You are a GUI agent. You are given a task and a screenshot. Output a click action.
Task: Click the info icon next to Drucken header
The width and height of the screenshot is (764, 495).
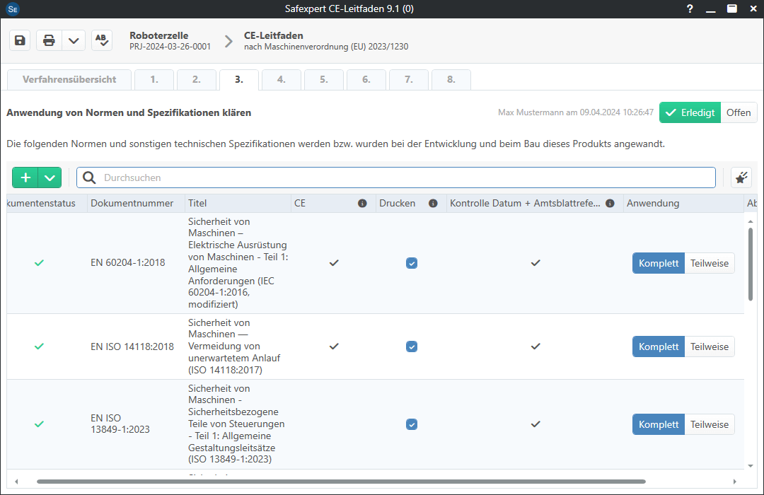[433, 203]
